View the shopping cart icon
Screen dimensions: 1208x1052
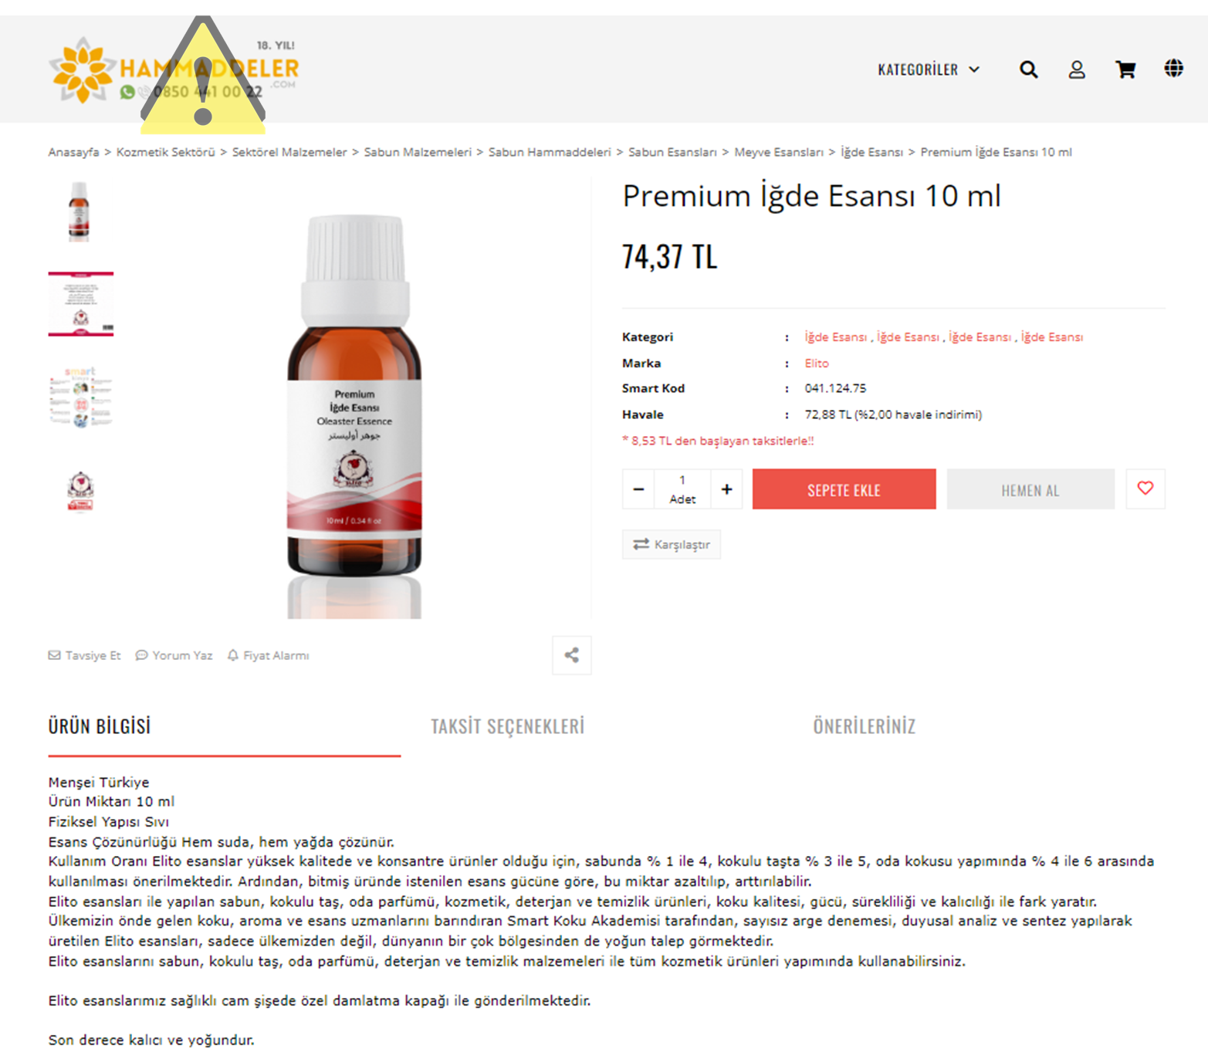click(1125, 69)
